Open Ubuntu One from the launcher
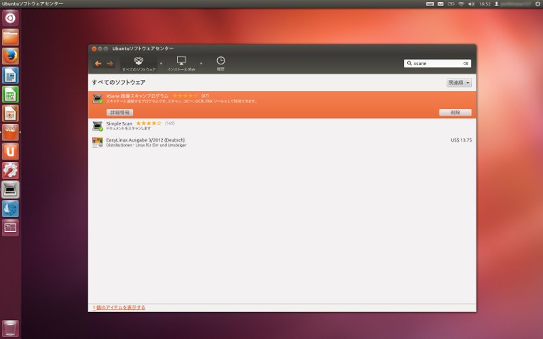The width and height of the screenshot is (543, 339). click(10, 151)
